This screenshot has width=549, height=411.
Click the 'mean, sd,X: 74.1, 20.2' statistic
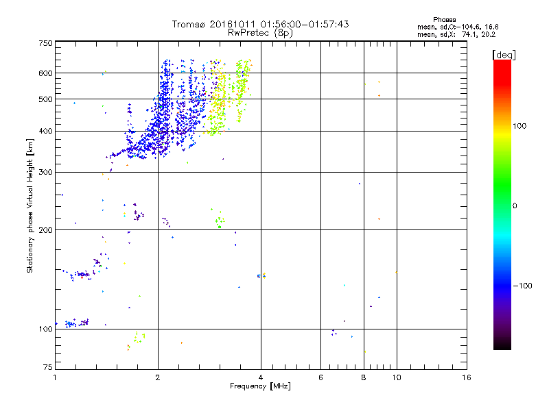click(456, 35)
